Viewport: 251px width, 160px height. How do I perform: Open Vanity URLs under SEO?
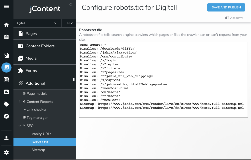tap(41, 134)
